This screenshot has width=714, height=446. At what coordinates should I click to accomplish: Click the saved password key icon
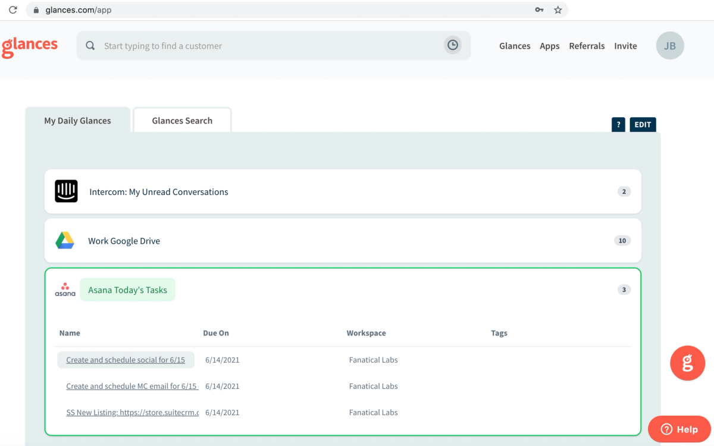pos(539,10)
